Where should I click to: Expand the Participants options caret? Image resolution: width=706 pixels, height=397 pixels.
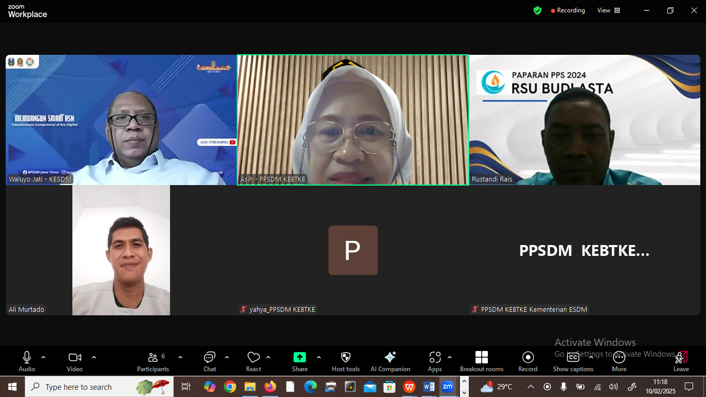[x=180, y=357]
